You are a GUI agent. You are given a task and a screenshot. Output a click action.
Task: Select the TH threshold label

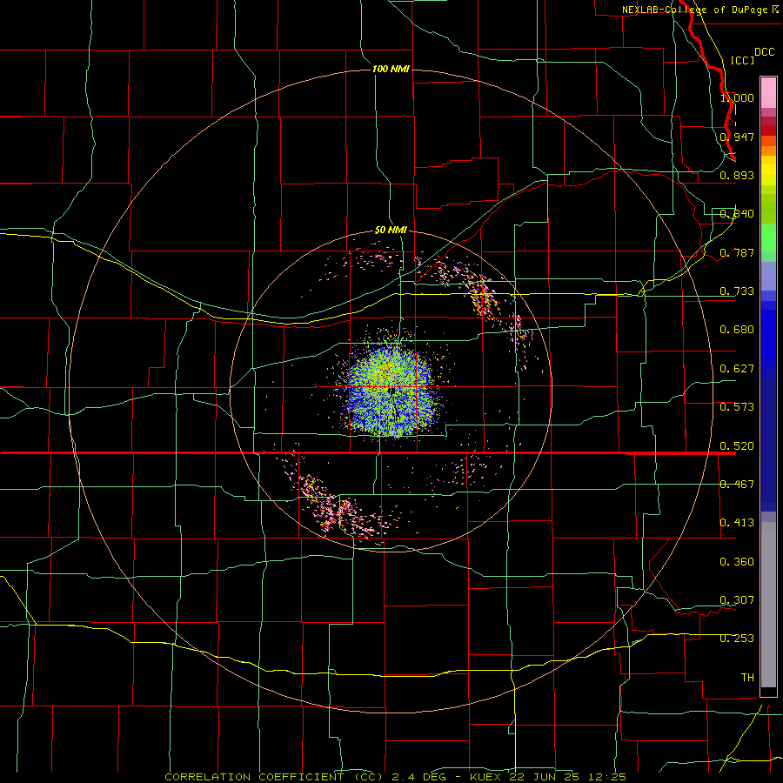(747, 678)
